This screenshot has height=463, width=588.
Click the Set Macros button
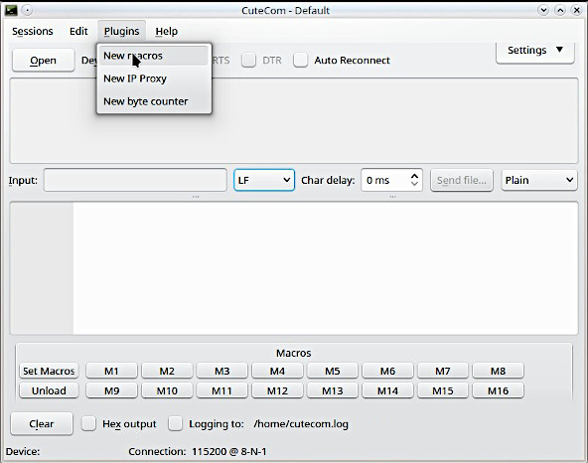coord(49,371)
